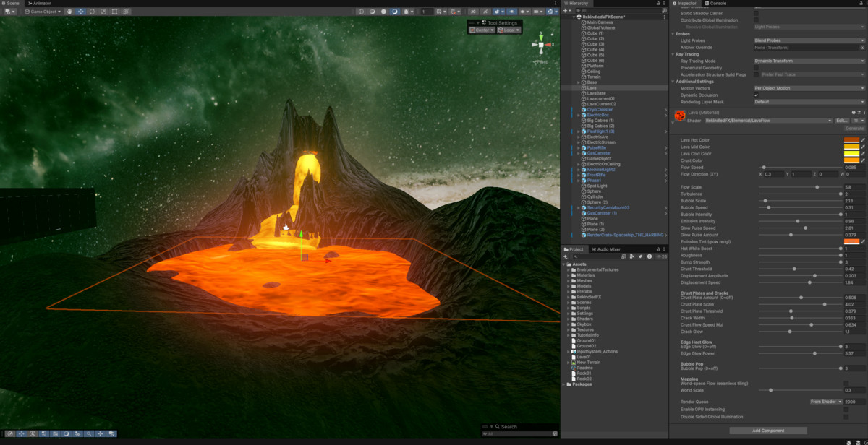Click the Inspector panel lock icon
Viewport: 868px width, 445px height.
[861, 4]
